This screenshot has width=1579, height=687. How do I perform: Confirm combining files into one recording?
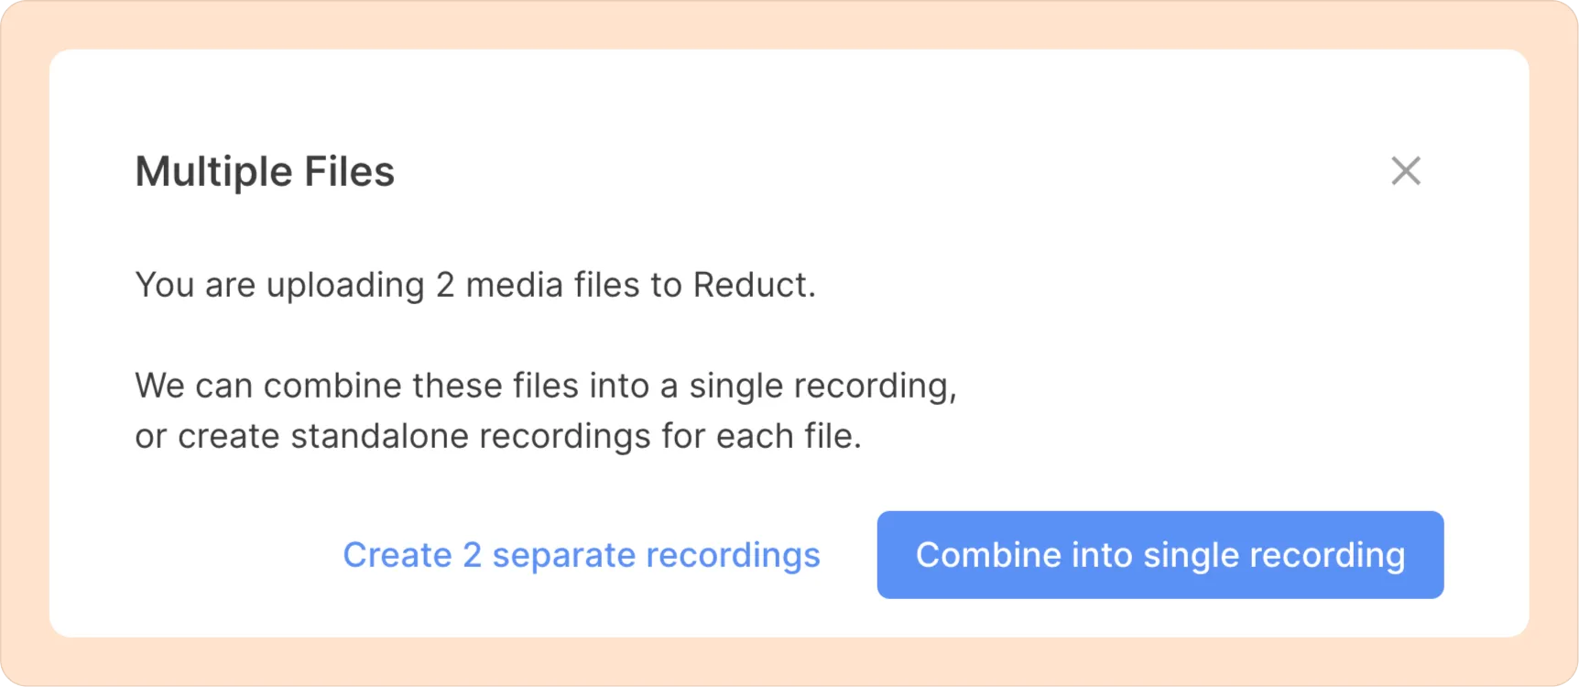point(1160,555)
